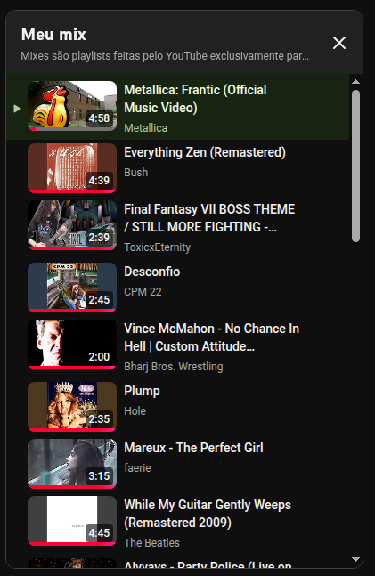Image resolution: width=375 pixels, height=576 pixels.
Task: Click the Meu mix playlist heading
Action: coord(53,35)
